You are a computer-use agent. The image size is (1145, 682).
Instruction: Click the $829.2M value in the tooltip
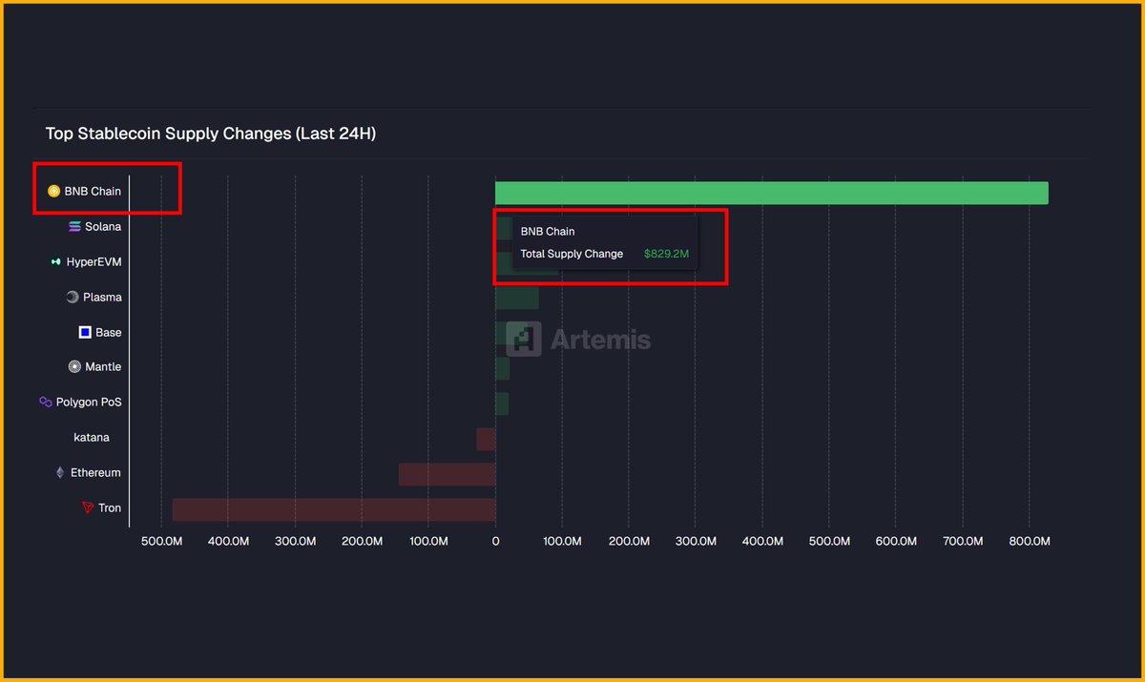(x=666, y=254)
